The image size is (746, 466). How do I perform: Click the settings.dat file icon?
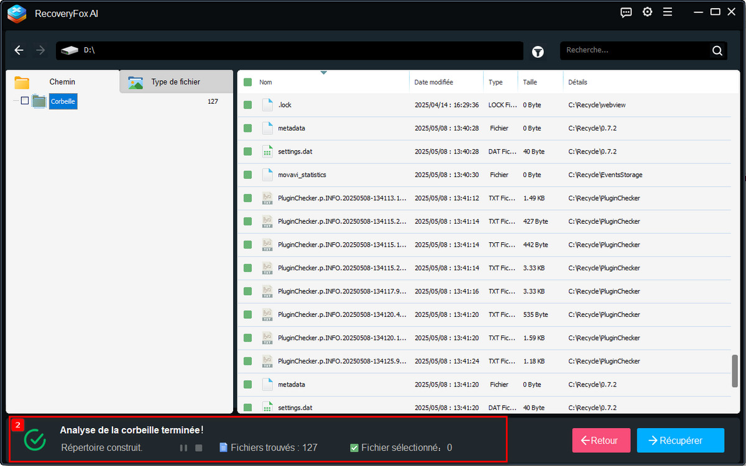point(267,152)
